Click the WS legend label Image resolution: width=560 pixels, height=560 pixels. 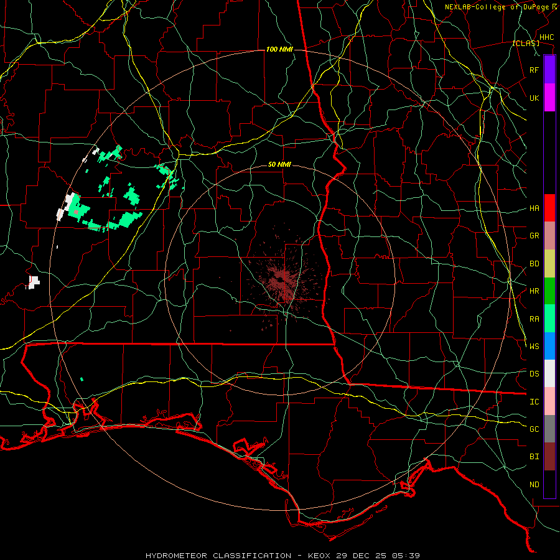pyautogui.click(x=534, y=346)
